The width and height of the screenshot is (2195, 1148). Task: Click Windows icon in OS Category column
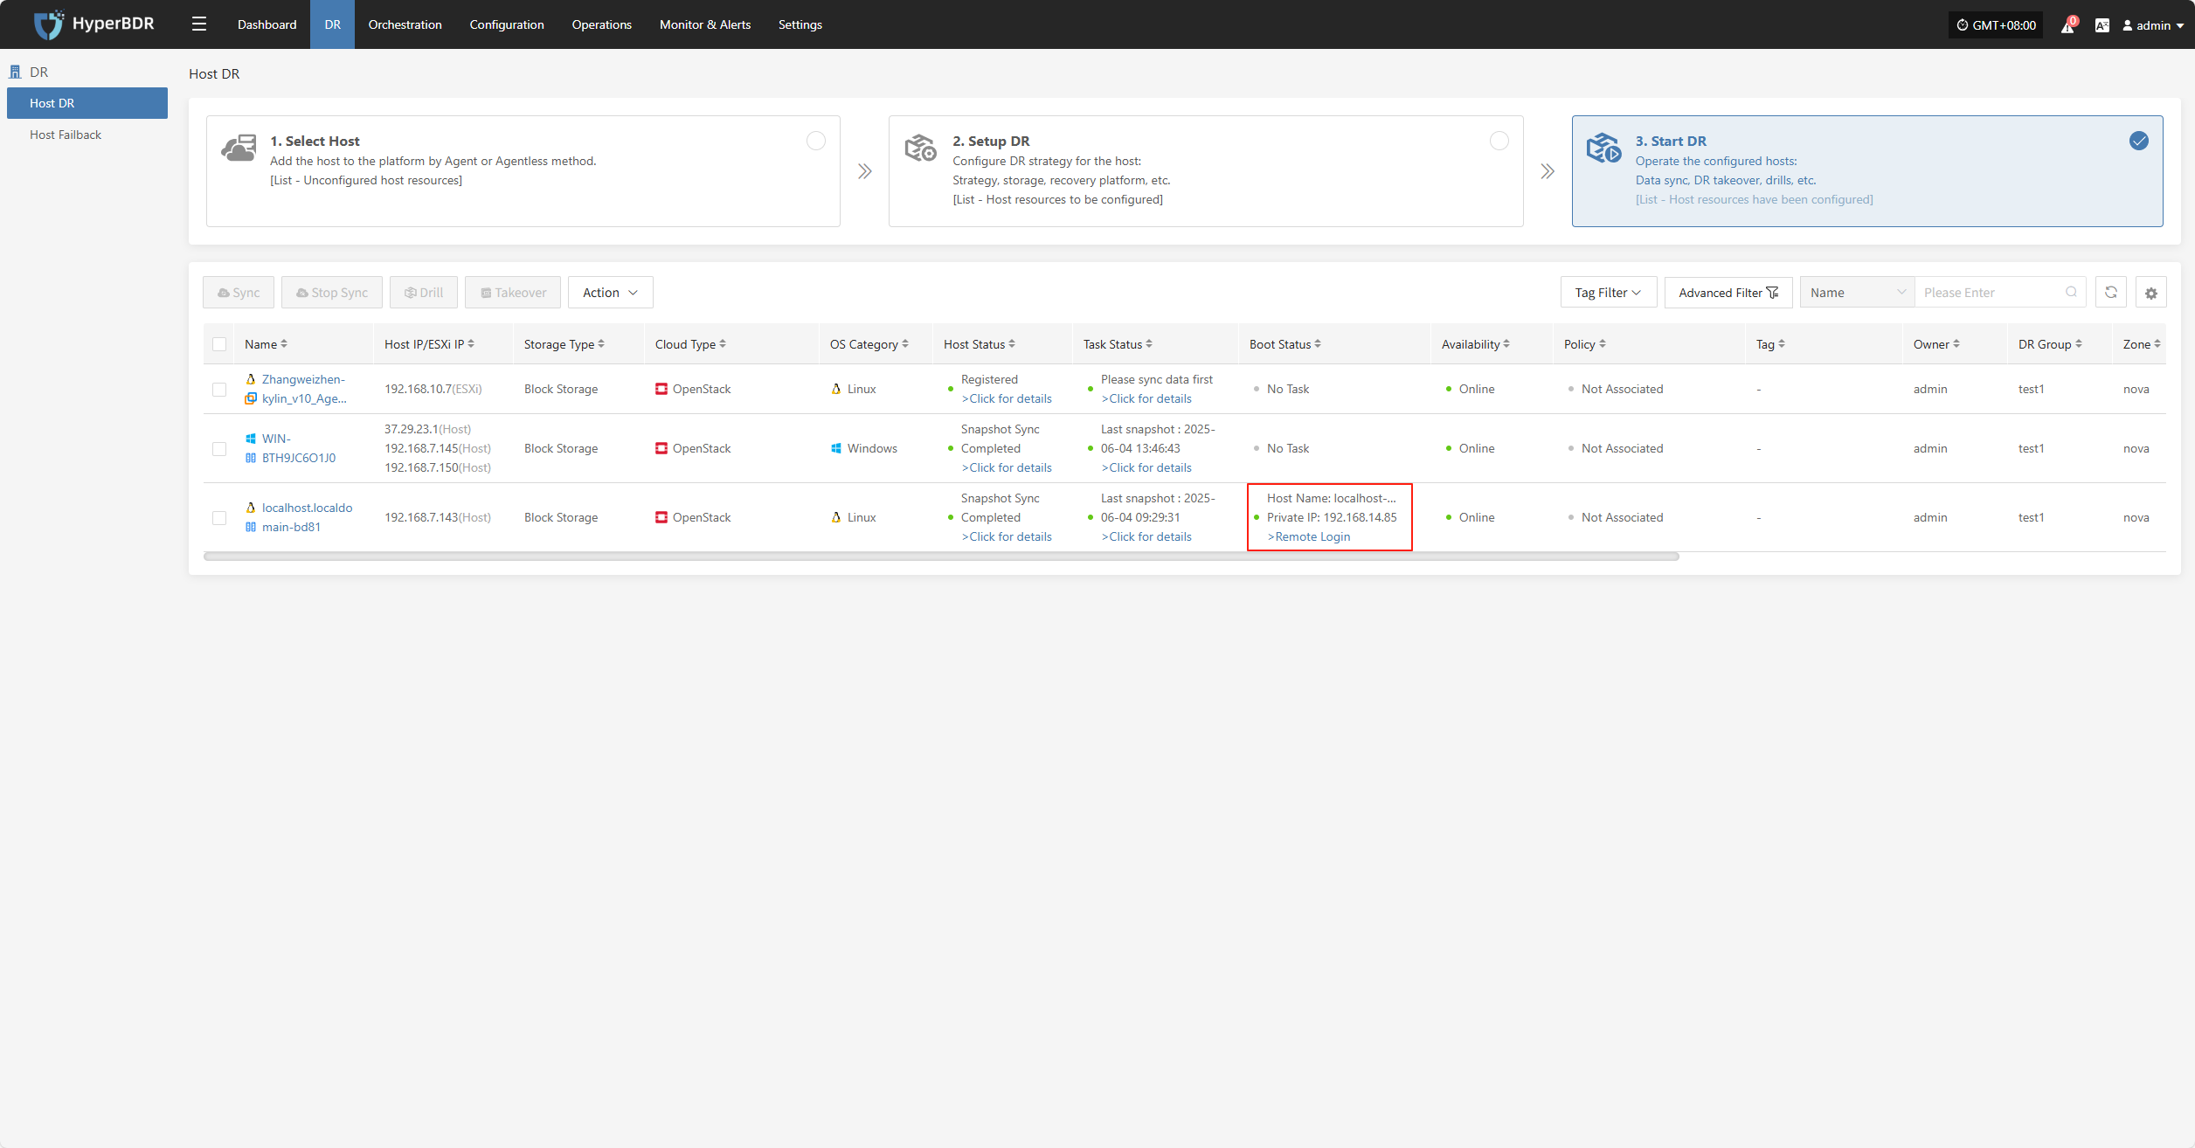pos(836,448)
